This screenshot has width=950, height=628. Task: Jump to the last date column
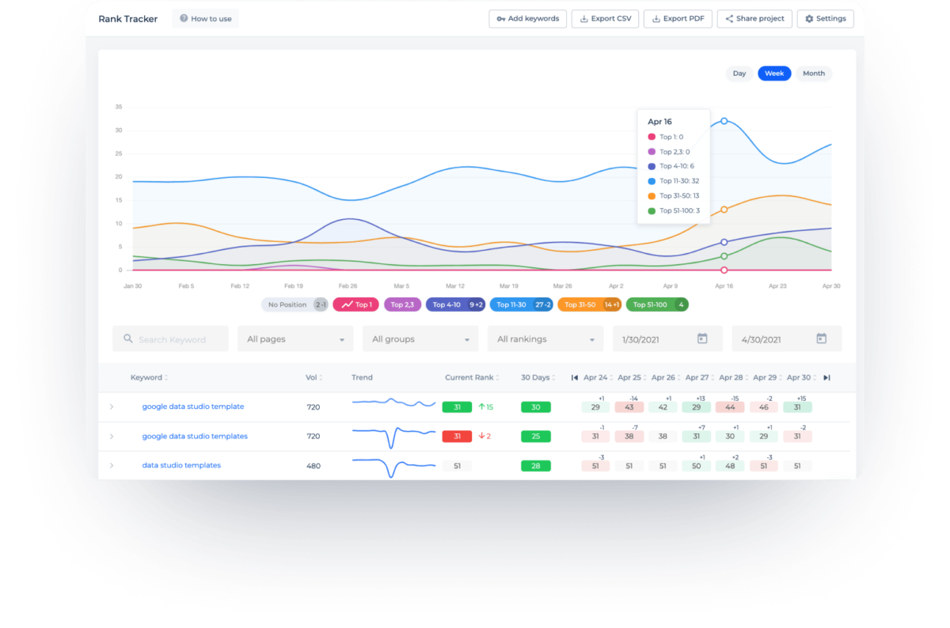pos(826,378)
